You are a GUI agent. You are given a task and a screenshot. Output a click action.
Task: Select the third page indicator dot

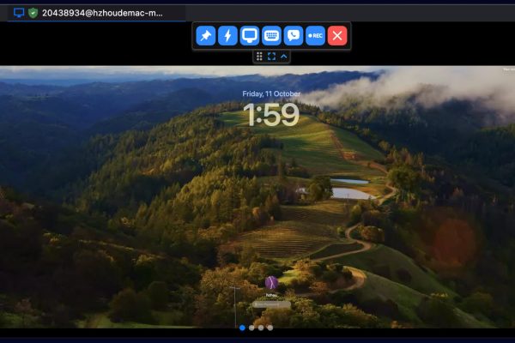261,328
